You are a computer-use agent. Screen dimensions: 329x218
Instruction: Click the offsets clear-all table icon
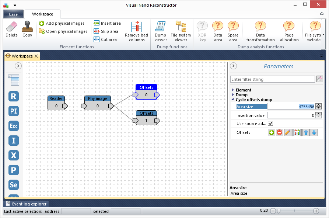tap(297, 132)
